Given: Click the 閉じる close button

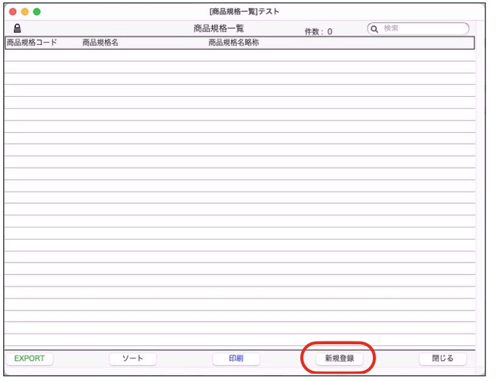Looking at the screenshot, I should tap(442, 359).
